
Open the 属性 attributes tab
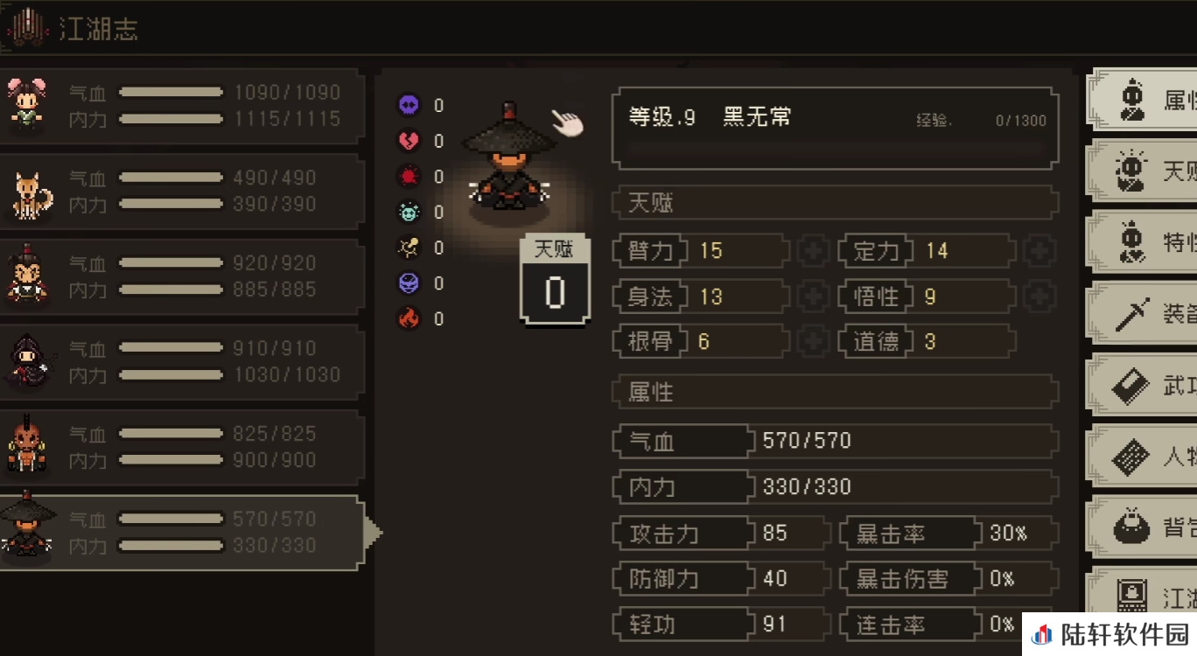point(1142,100)
